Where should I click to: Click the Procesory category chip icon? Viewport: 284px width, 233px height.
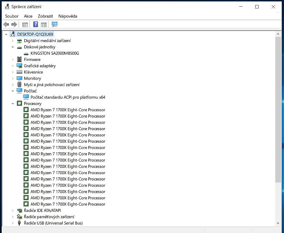20,103
